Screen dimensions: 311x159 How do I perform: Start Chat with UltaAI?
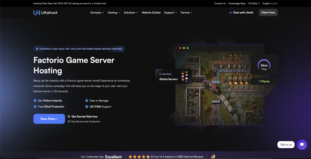(x=241, y=12)
